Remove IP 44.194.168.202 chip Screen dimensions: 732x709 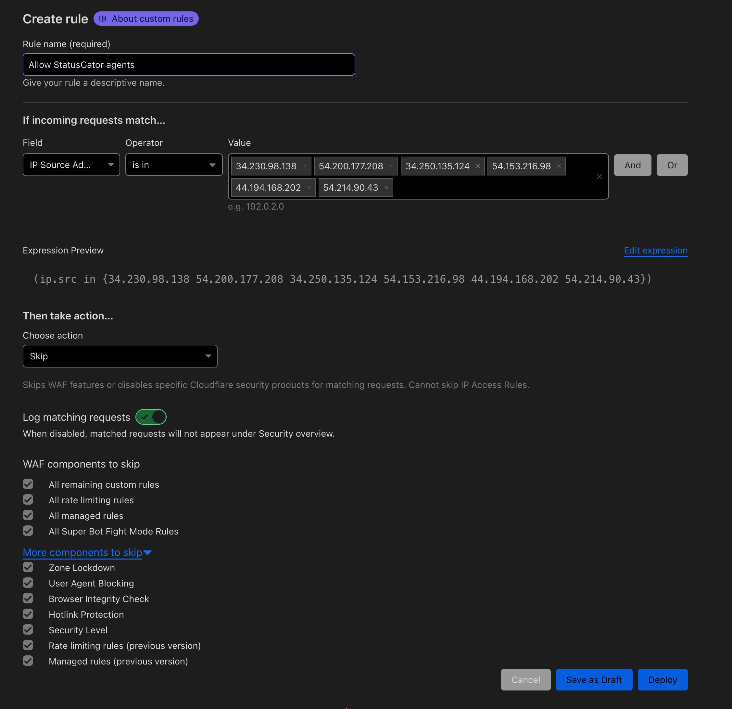tap(309, 187)
